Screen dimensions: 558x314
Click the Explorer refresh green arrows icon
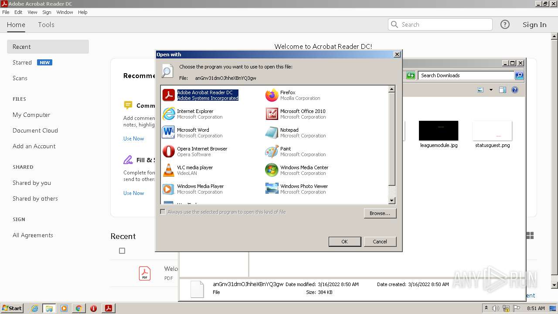pyautogui.click(x=411, y=75)
